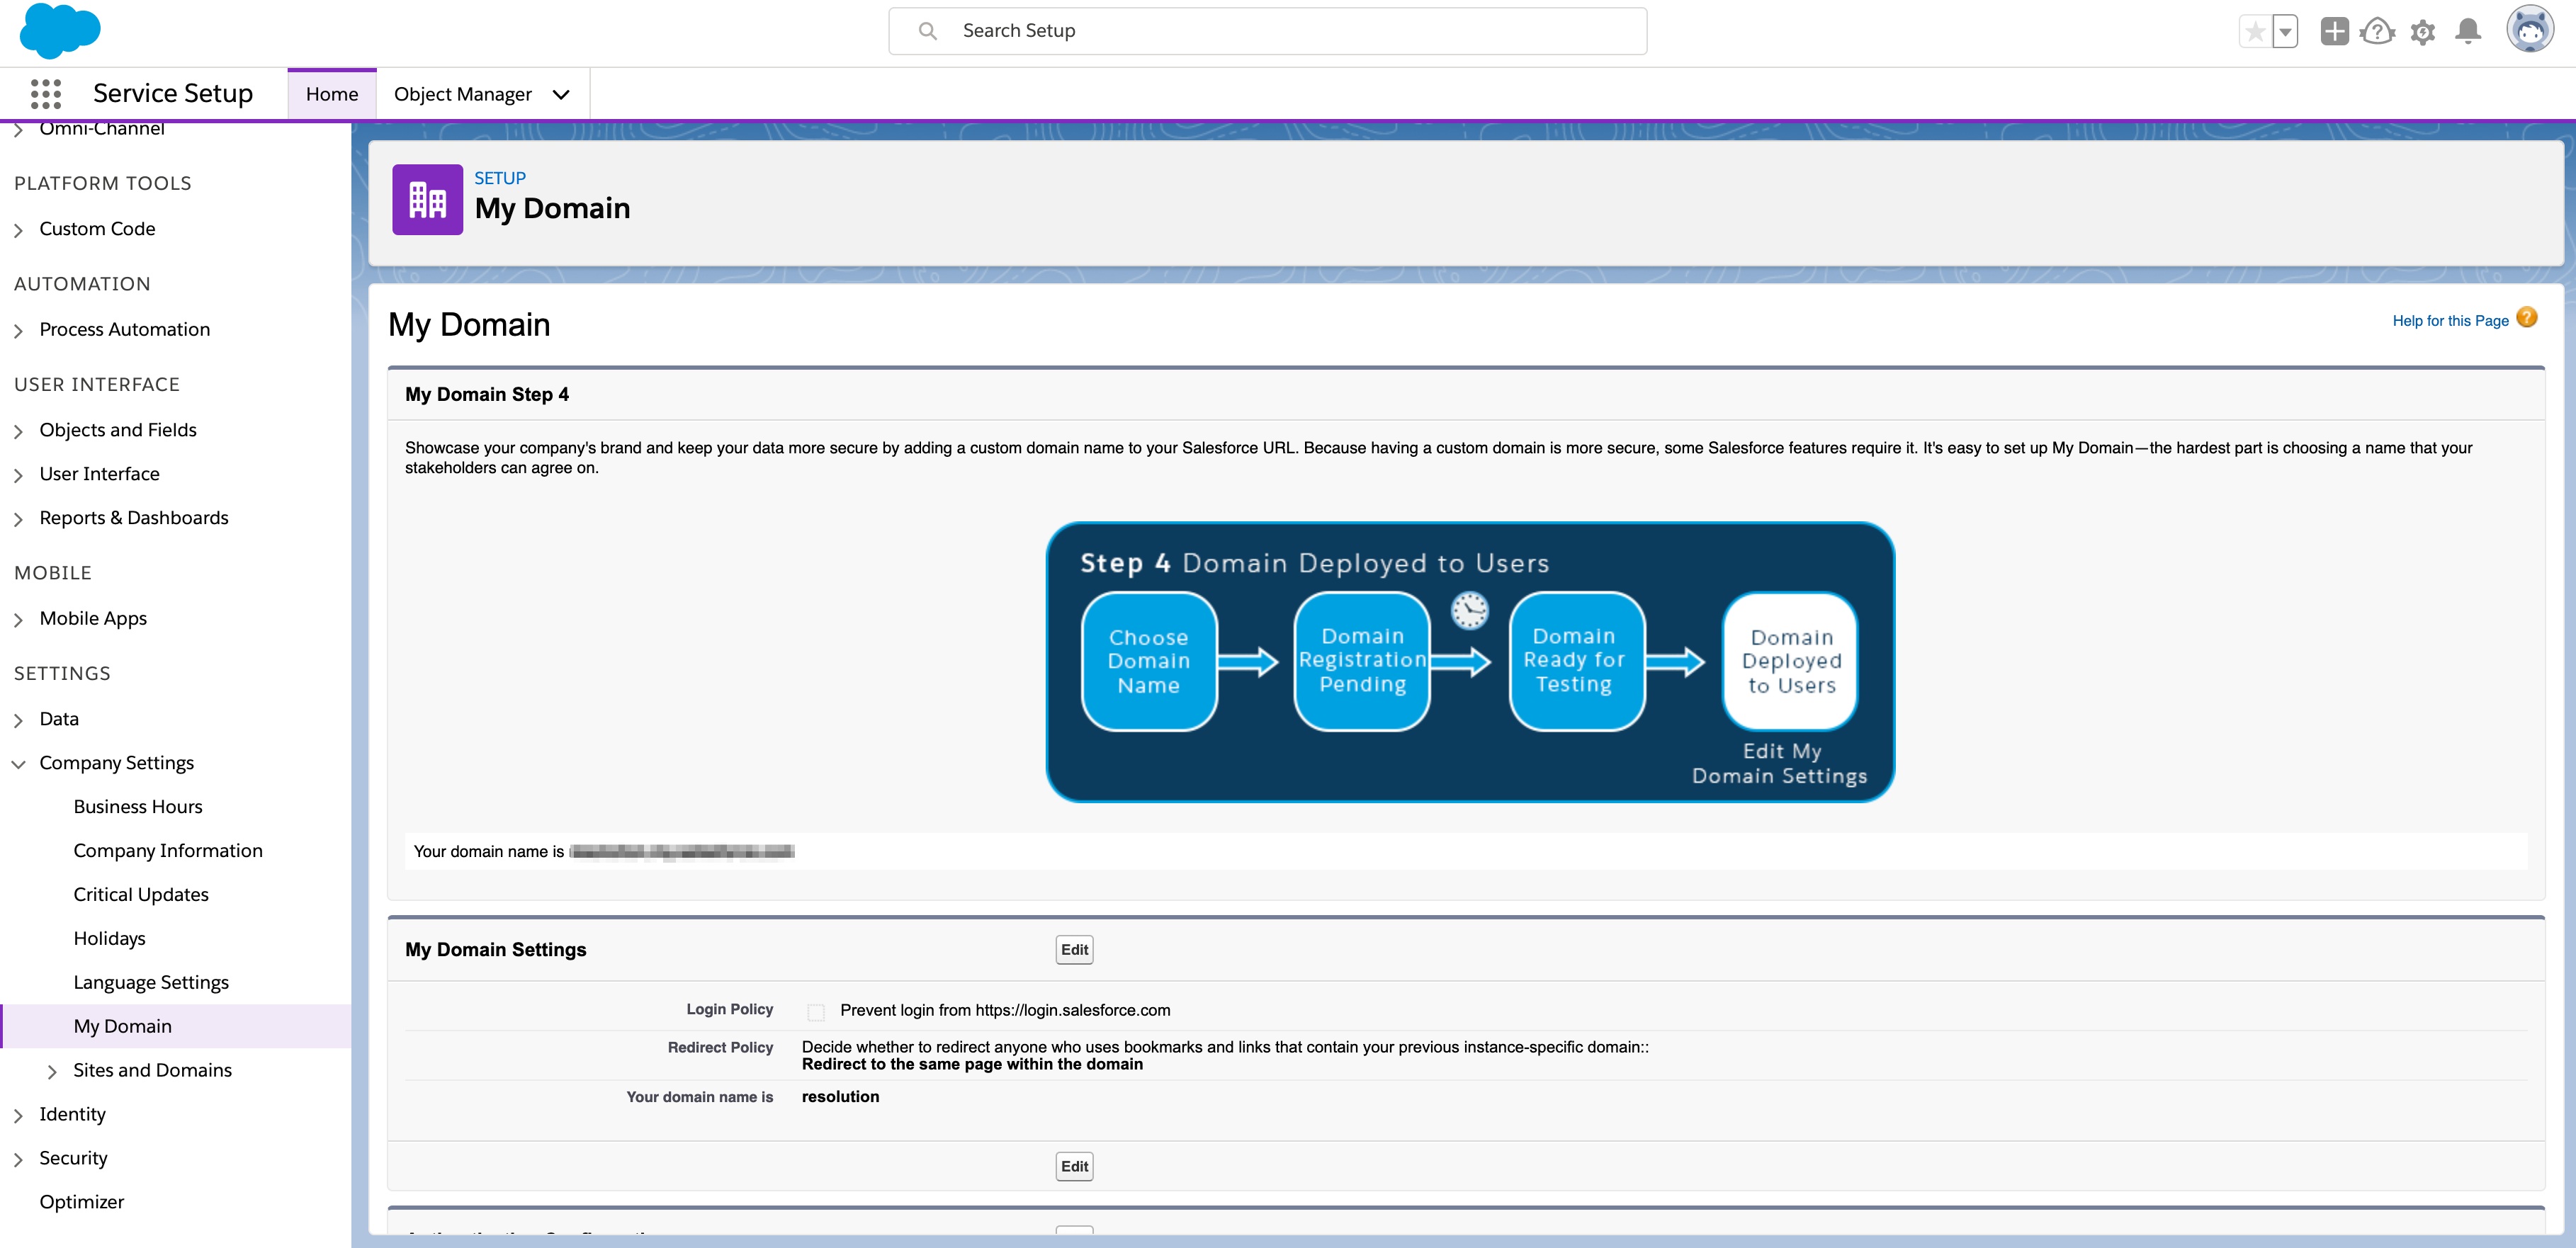The image size is (2576, 1248).
Task: Click Domain Registration Pending step box
Action: (x=1362, y=661)
